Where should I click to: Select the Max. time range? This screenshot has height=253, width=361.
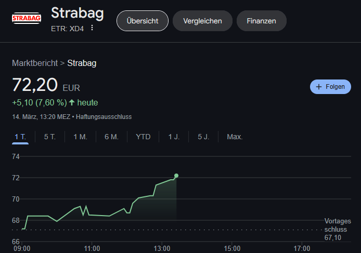[235, 137]
